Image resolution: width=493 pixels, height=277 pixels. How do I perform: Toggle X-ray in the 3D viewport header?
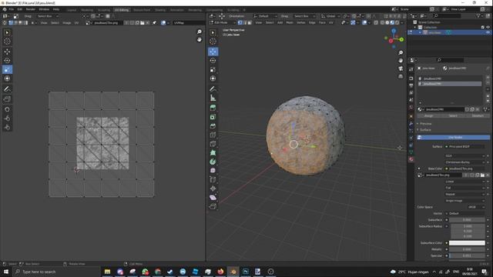click(x=376, y=22)
